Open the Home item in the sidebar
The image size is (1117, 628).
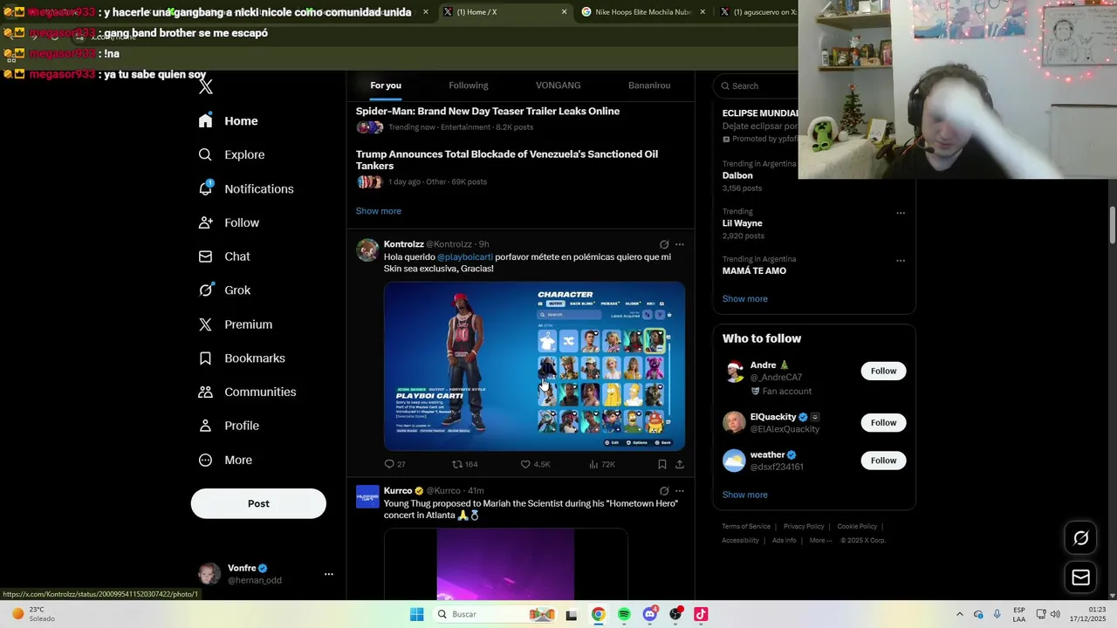point(228,121)
